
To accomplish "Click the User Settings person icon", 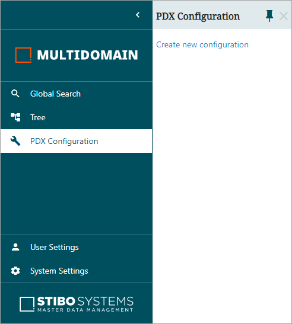I will tap(15, 247).
